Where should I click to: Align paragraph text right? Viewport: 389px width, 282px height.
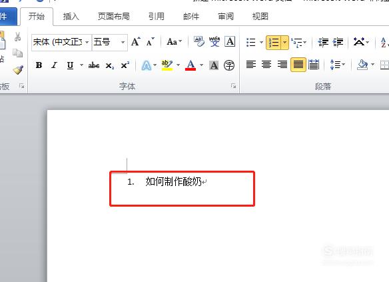coord(282,65)
